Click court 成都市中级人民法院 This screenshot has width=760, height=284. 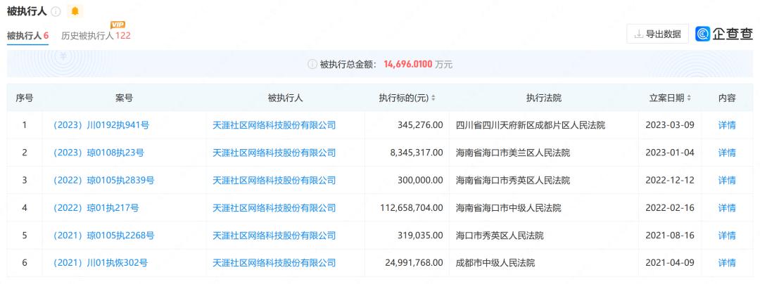click(x=496, y=263)
